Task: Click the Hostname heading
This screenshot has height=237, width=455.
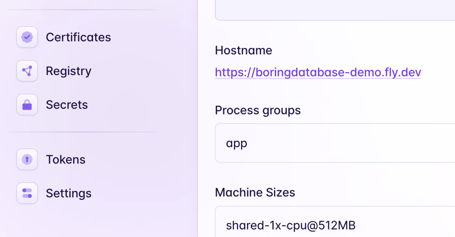Action: point(244,50)
